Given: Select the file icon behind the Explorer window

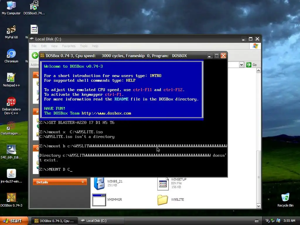Looking at the screenshot, I should pyautogui.click(x=34, y=30).
